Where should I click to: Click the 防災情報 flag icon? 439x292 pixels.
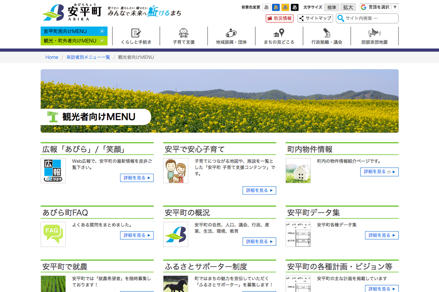point(270,18)
